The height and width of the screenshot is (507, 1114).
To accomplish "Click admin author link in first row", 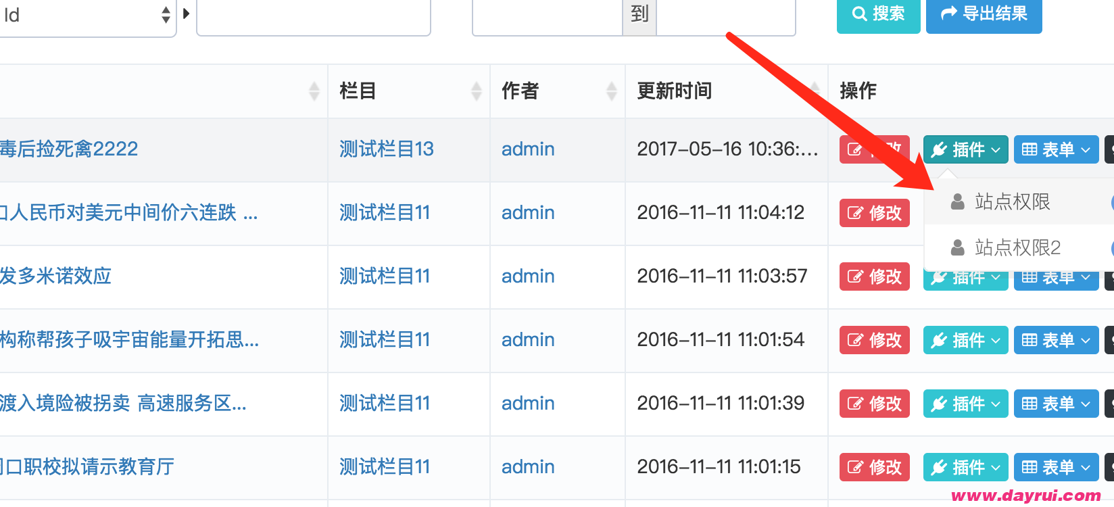I will pyautogui.click(x=528, y=149).
